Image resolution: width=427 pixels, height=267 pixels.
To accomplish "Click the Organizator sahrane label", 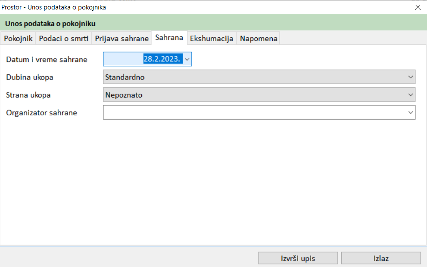I will coord(42,113).
